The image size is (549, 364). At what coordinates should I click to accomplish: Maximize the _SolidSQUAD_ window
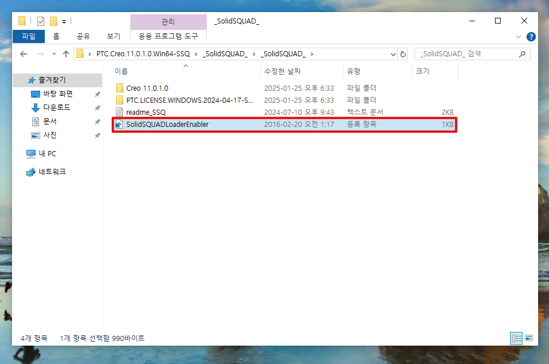tap(498, 21)
